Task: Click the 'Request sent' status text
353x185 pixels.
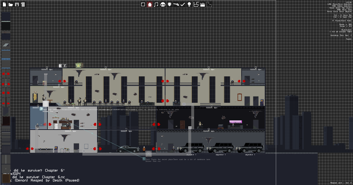Action: coord(341,183)
